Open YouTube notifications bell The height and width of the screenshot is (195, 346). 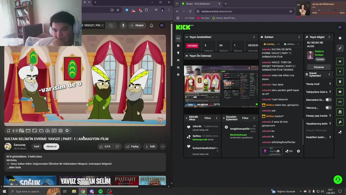click(152, 25)
